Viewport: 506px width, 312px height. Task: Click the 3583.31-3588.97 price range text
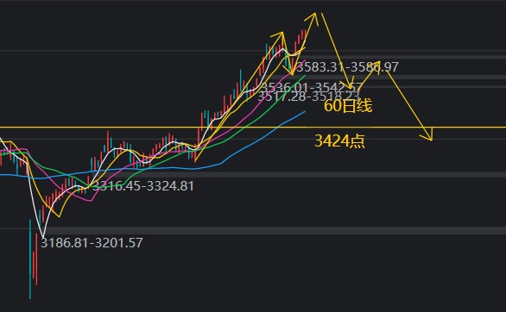348,67
